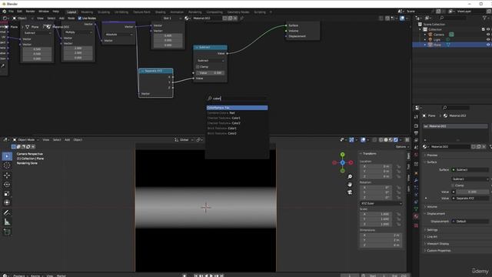This screenshot has width=492, height=277.
Task: Click Displacement Default input button
Action: pos(470,222)
